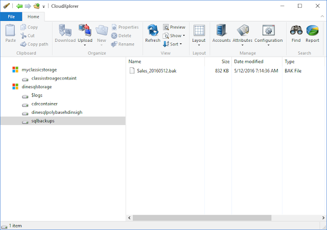
Task: Click the Paste clipboard icon
Action: tap(10, 31)
